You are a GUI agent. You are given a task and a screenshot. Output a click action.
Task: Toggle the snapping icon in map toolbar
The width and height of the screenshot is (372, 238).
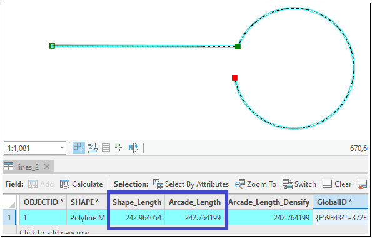click(79, 148)
